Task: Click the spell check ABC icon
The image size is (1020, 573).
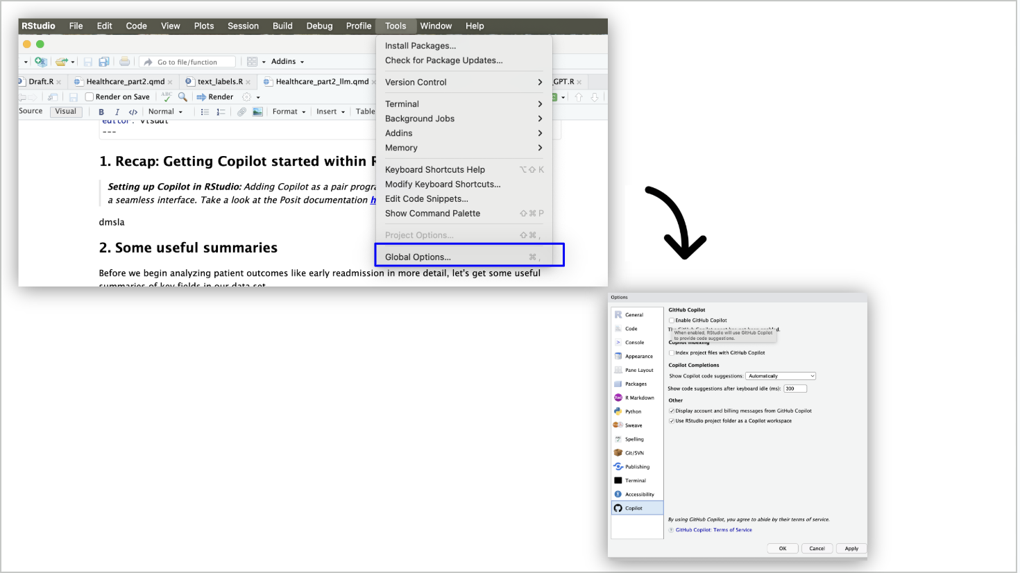Action: [167, 96]
